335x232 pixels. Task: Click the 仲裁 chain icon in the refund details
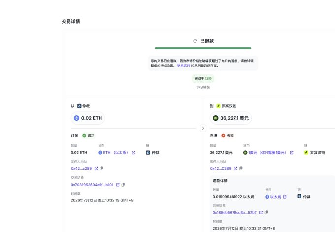coord(300,196)
